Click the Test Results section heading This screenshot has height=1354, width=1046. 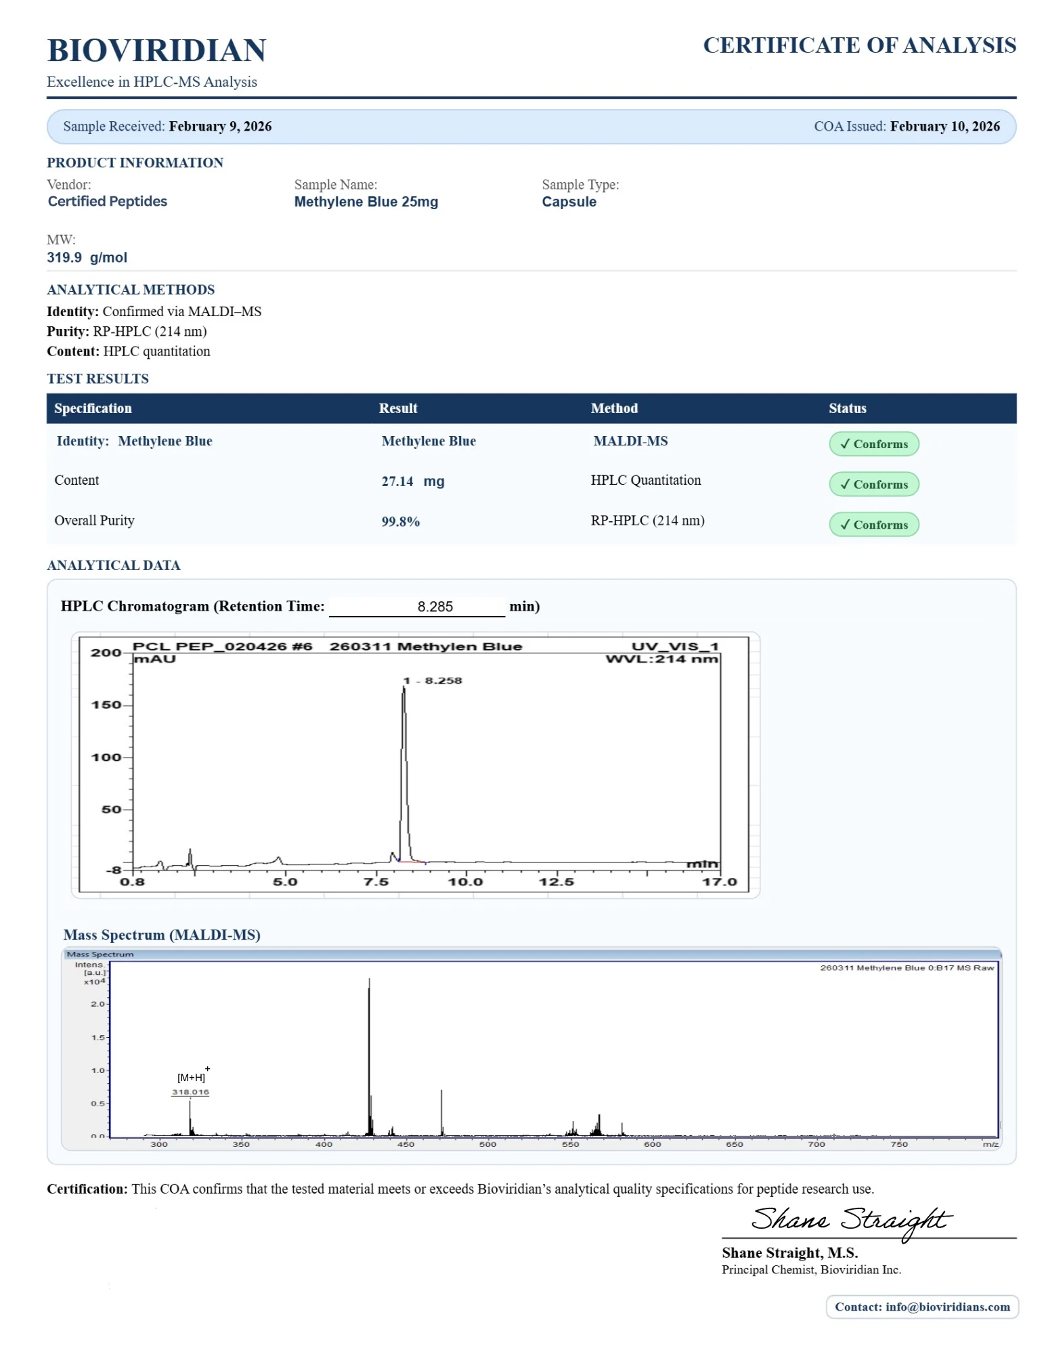click(x=97, y=378)
